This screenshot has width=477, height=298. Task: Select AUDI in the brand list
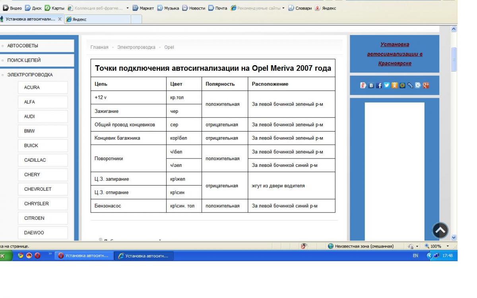click(43, 116)
